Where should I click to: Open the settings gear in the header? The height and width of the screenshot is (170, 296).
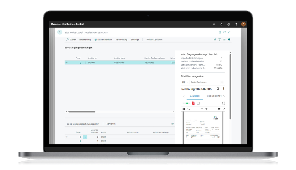tap(229, 24)
